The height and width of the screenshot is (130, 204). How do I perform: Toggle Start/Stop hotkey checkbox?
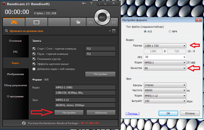coord(34,49)
